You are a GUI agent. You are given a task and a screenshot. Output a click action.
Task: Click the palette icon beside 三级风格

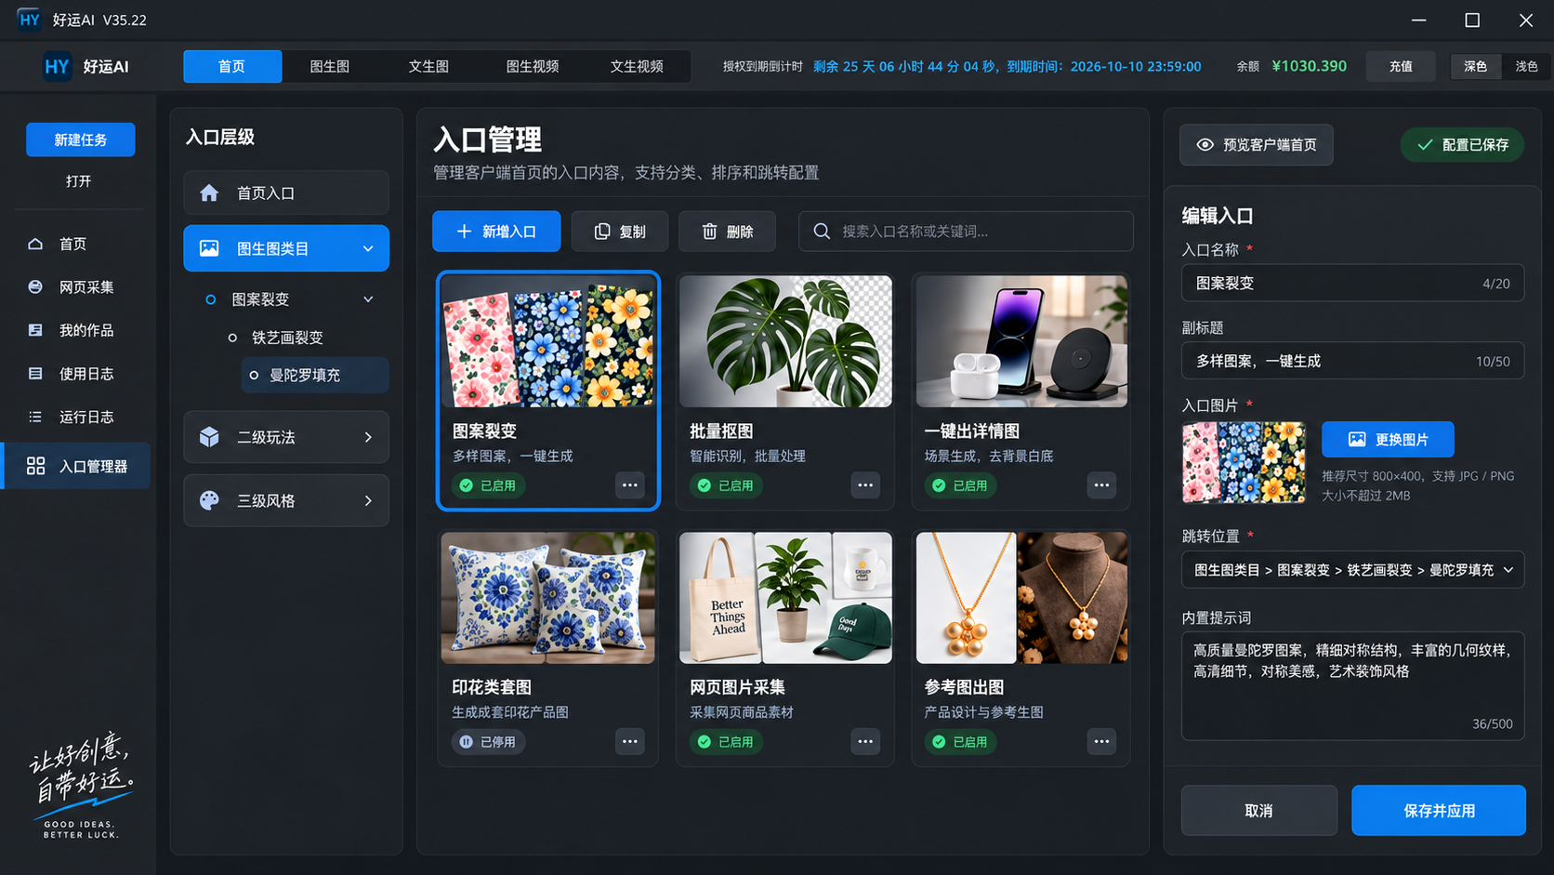coord(209,500)
